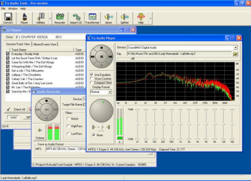Browse for audio file with folder icon

[235, 54]
